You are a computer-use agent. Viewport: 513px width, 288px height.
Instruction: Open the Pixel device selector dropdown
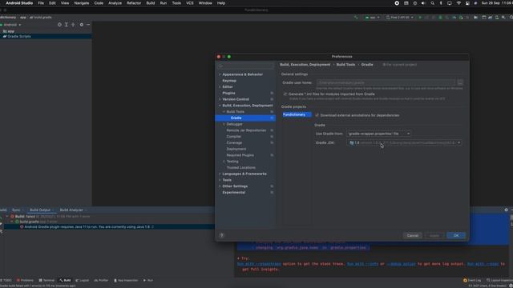[399, 18]
